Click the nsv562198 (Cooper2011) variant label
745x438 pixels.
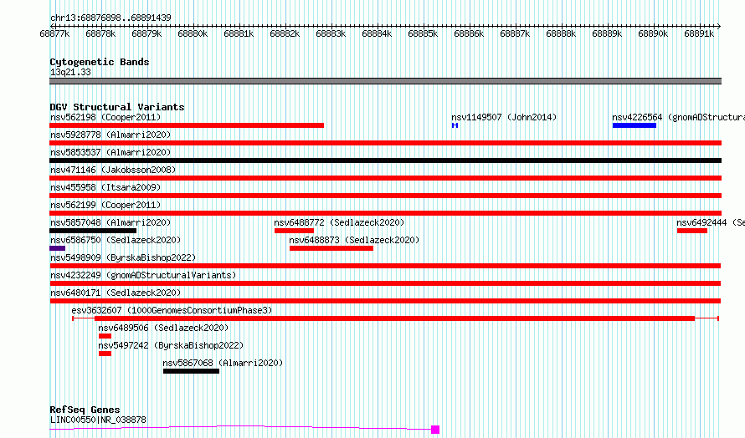[x=105, y=117]
